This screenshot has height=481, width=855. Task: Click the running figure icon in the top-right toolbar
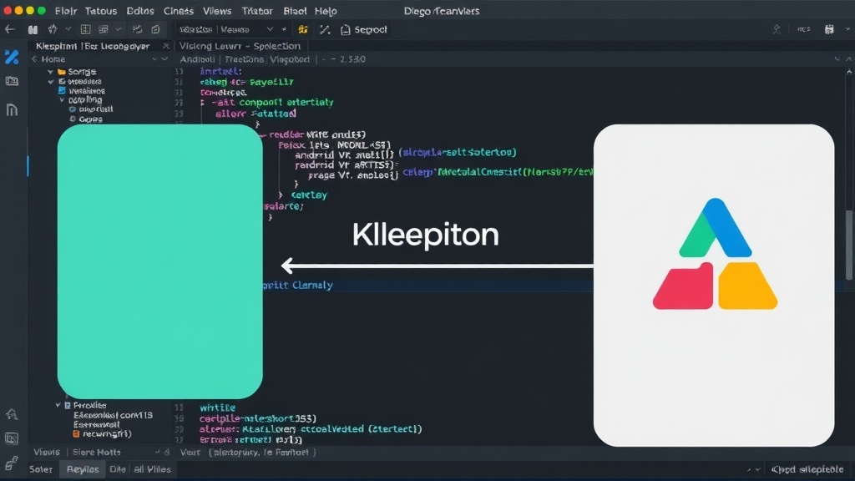tap(777, 29)
